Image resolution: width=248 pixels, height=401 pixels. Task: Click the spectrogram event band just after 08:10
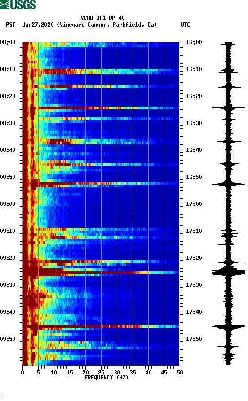coord(101,71)
